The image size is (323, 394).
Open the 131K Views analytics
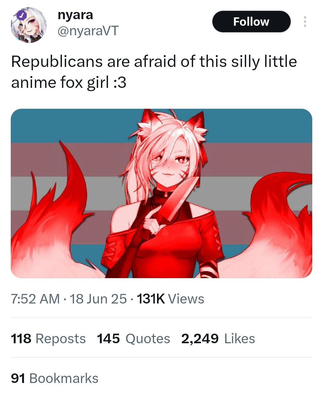[x=170, y=299]
